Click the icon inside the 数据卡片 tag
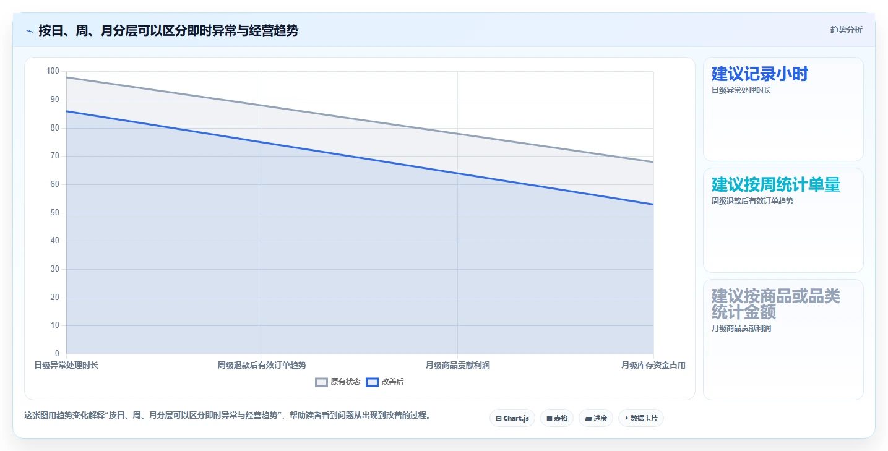This screenshot has height=451, width=888. (627, 419)
